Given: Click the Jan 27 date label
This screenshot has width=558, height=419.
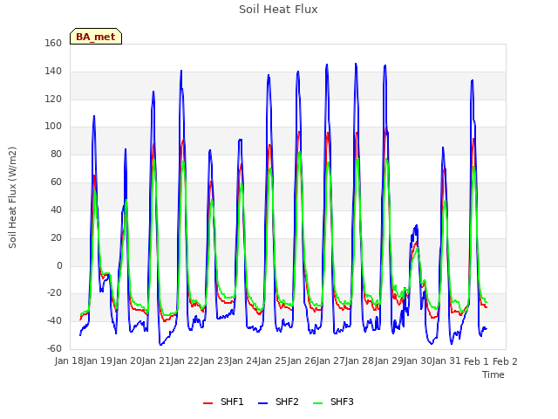Looking at the screenshot, I should click(x=330, y=361).
